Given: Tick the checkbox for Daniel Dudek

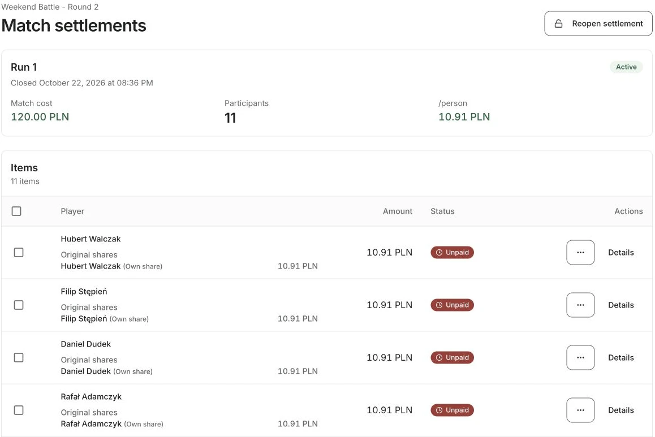Looking at the screenshot, I should click(19, 358).
